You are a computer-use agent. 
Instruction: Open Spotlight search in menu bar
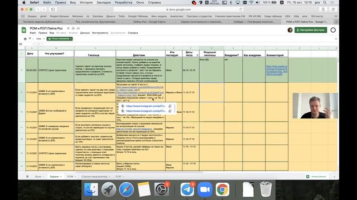(x=325, y=2)
